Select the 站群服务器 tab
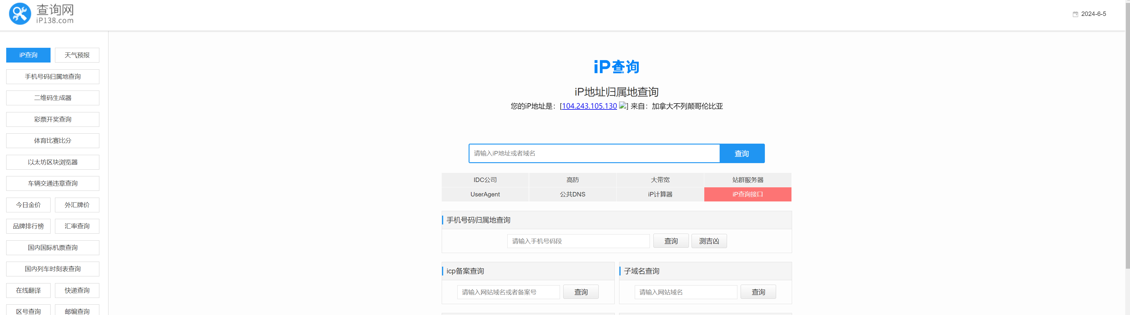The height and width of the screenshot is (315, 1130). coord(748,180)
